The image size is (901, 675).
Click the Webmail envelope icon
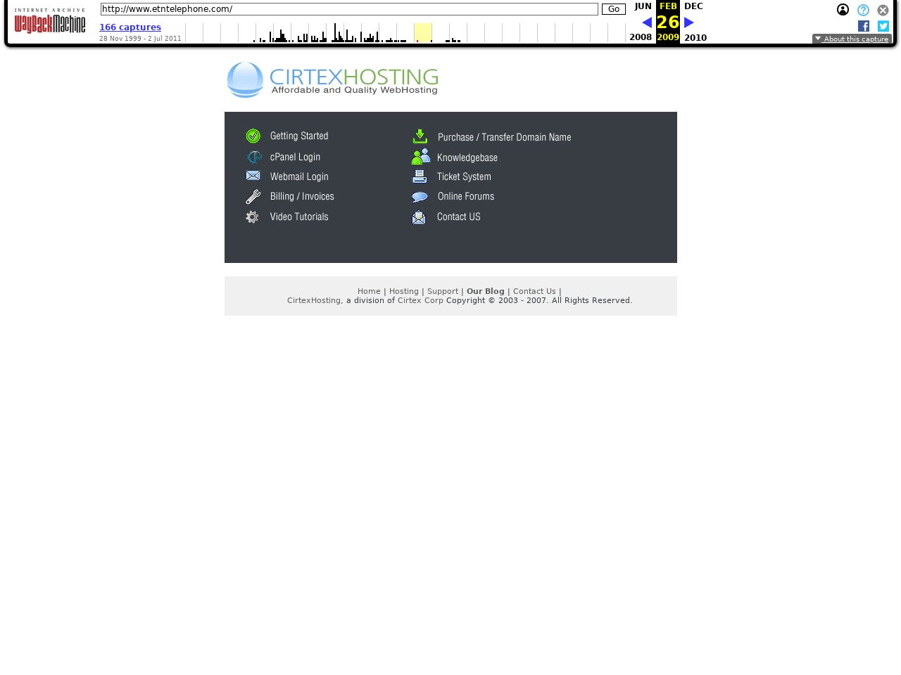(253, 176)
